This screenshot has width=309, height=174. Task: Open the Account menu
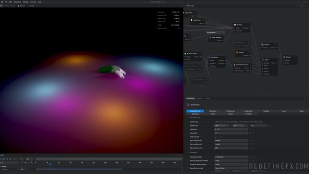pyautogui.click(x=33, y=2)
